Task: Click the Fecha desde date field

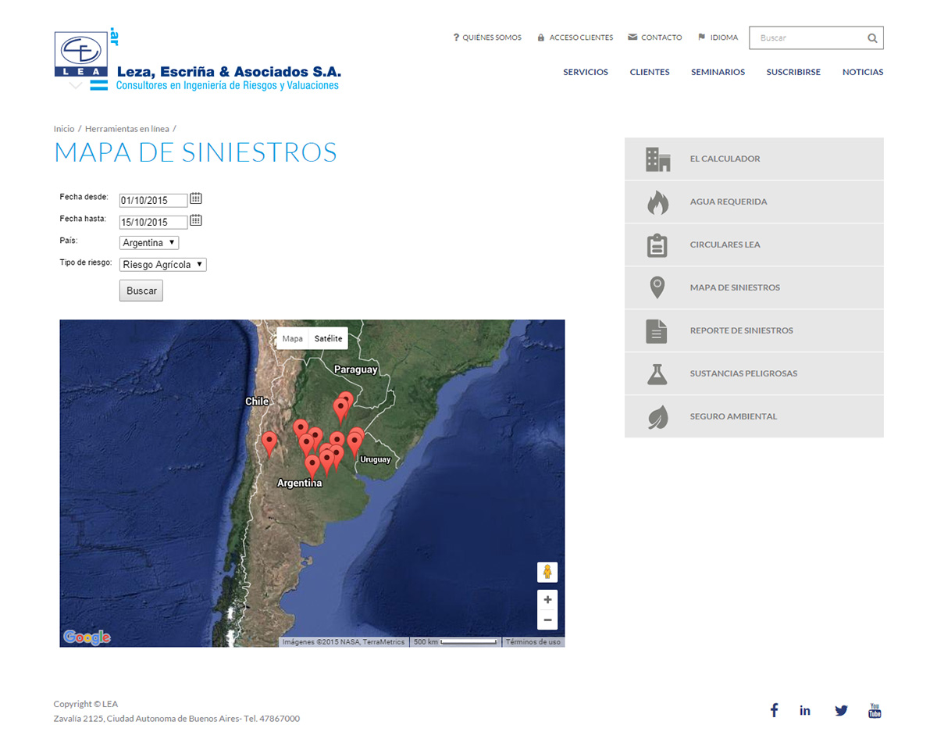Action: (154, 201)
